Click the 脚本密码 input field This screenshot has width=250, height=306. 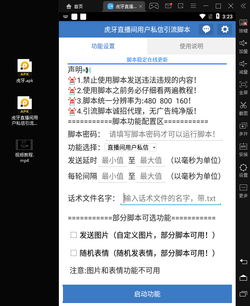164,134
